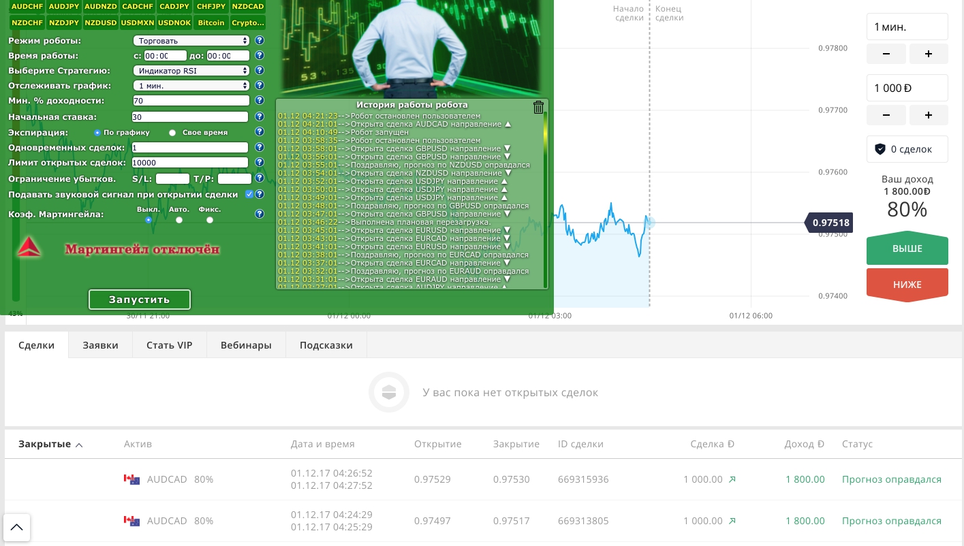Select the Свое время expiration option
The image size is (964, 546).
point(172,133)
